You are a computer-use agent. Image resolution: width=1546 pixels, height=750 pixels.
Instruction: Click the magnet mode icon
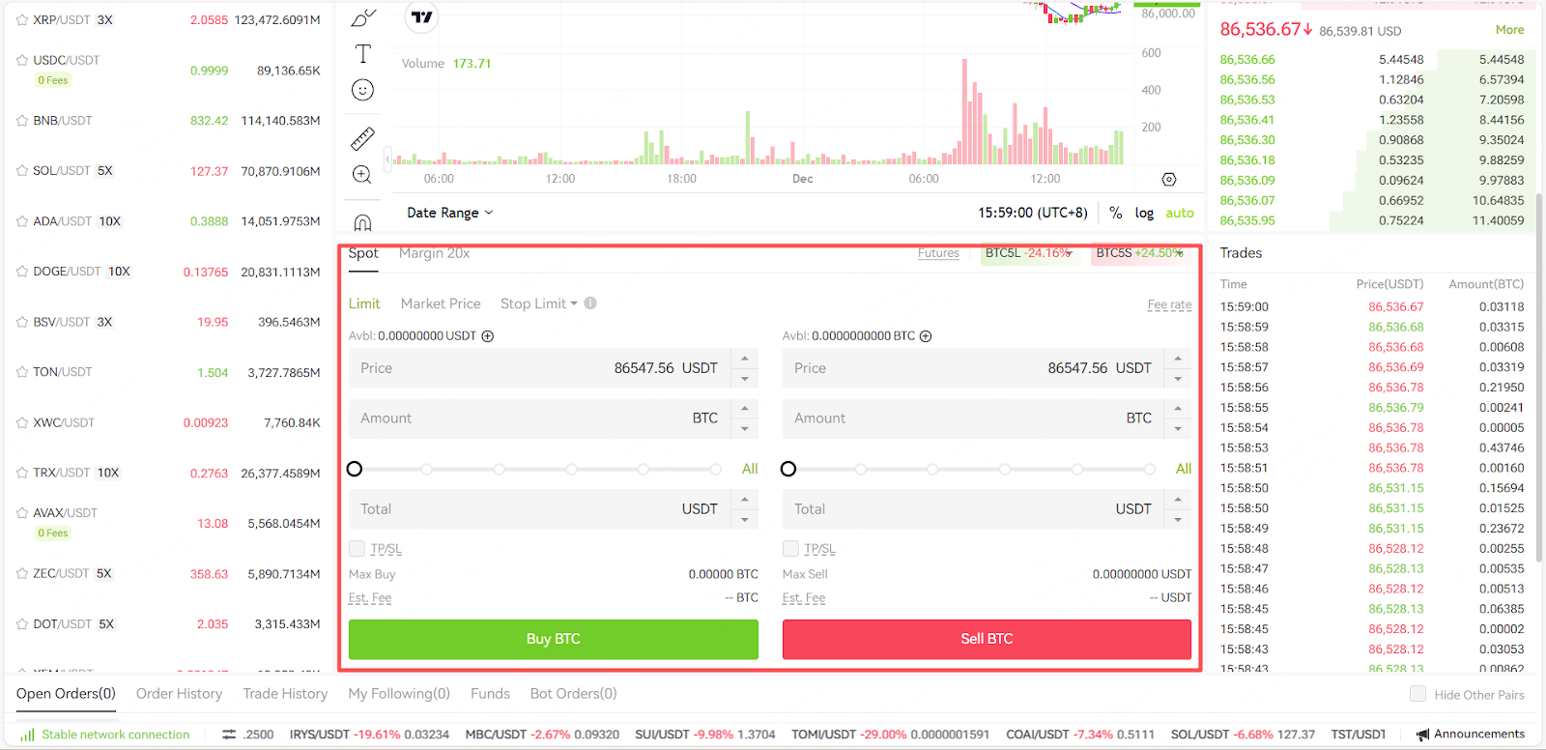click(362, 222)
